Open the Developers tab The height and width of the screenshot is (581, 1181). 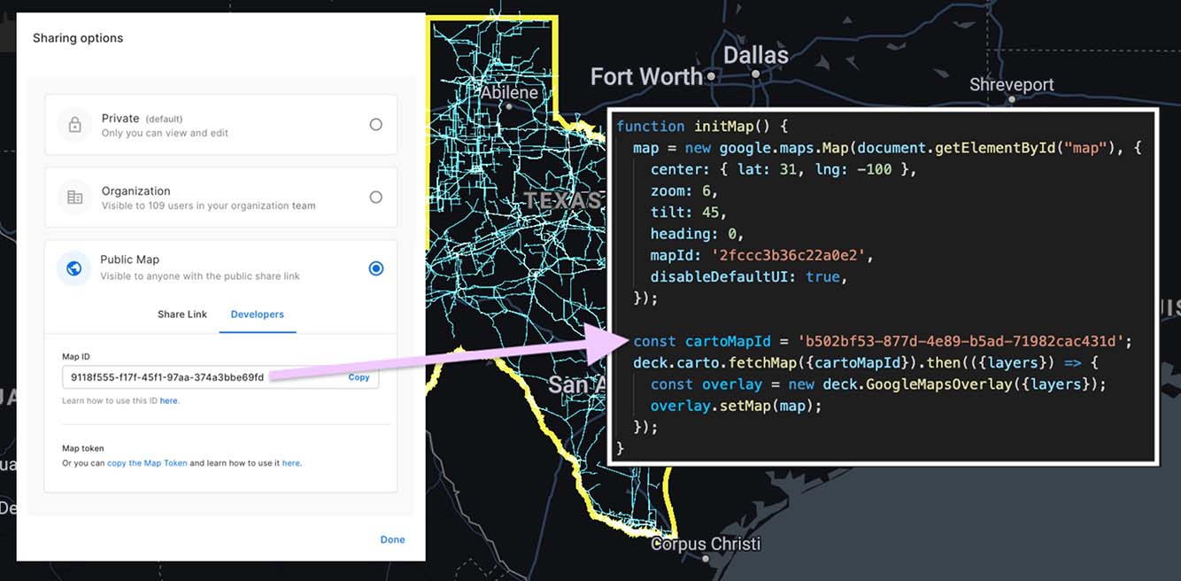tap(258, 314)
